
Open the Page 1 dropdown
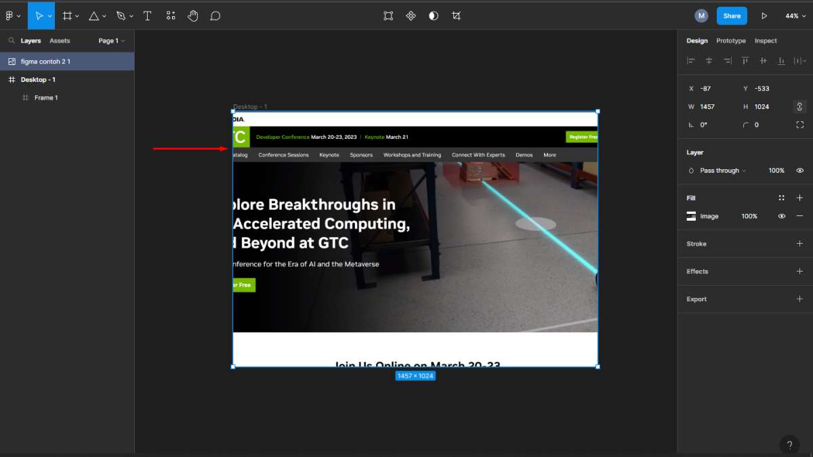(x=112, y=41)
